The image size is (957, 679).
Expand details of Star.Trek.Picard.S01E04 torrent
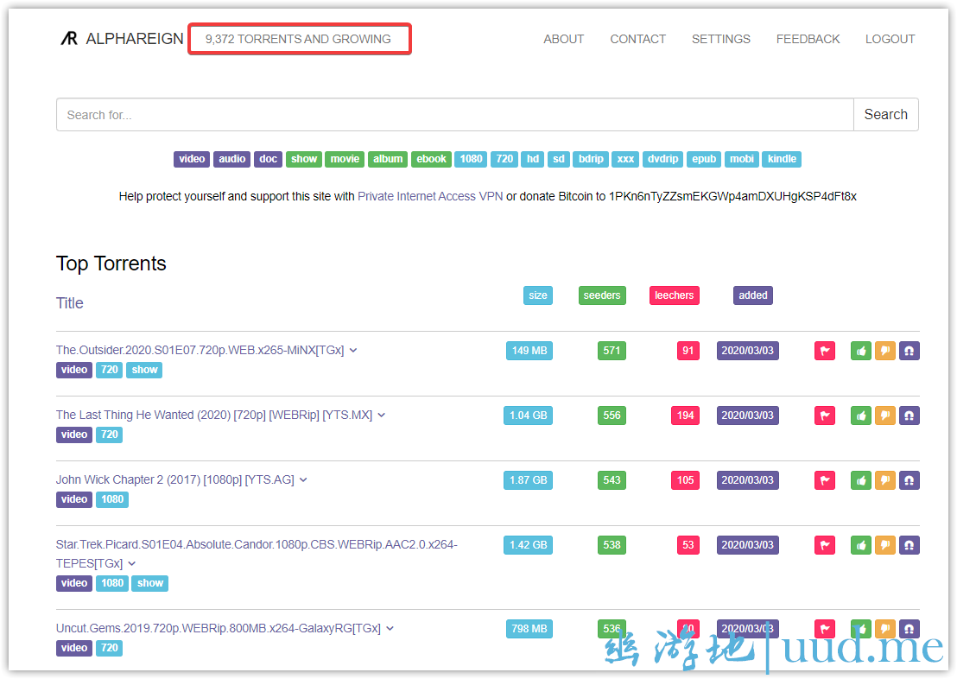coord(132,563)
